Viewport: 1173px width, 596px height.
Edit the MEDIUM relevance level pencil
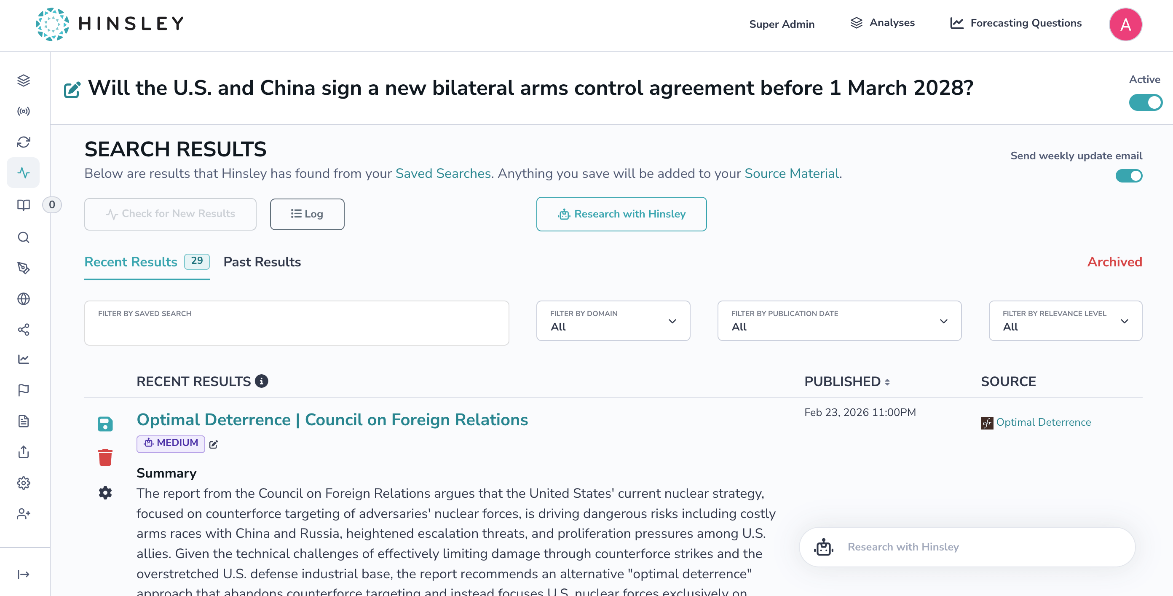(x=214, y=444)
